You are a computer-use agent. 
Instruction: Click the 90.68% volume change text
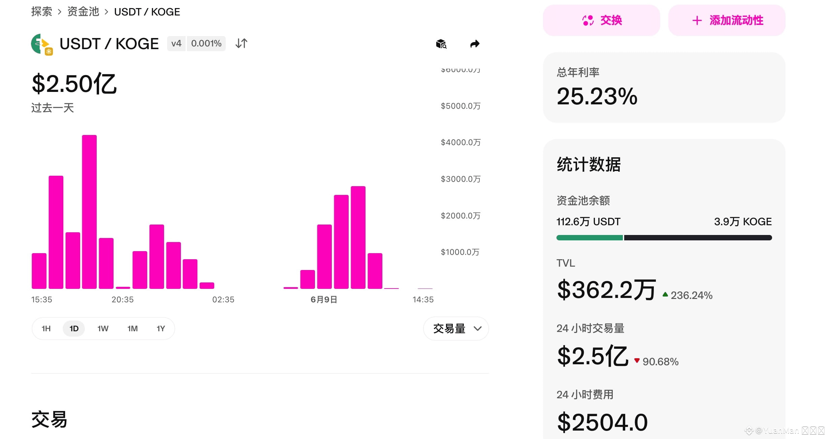(x=660, y=362)
